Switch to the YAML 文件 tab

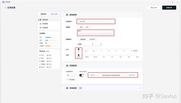[54, 14]
